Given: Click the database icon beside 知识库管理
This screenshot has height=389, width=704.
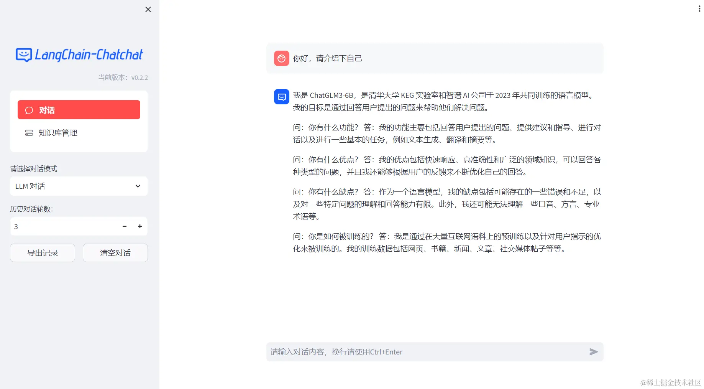Looking at the screenshot, I should [x=29, y=133].
